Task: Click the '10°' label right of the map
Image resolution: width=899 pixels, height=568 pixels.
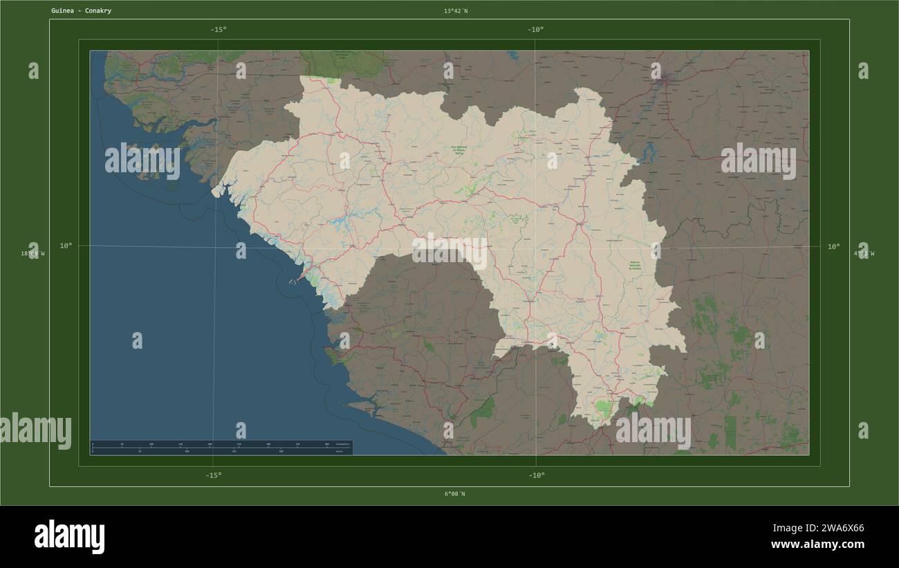Action: (834, 246)
